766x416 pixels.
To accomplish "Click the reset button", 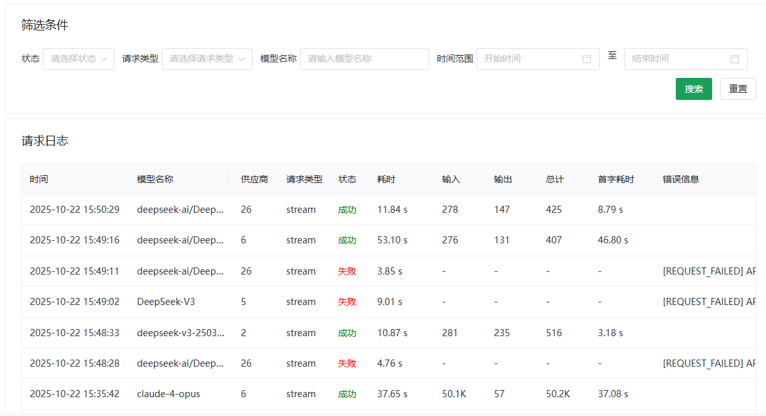I will [737, 89].
